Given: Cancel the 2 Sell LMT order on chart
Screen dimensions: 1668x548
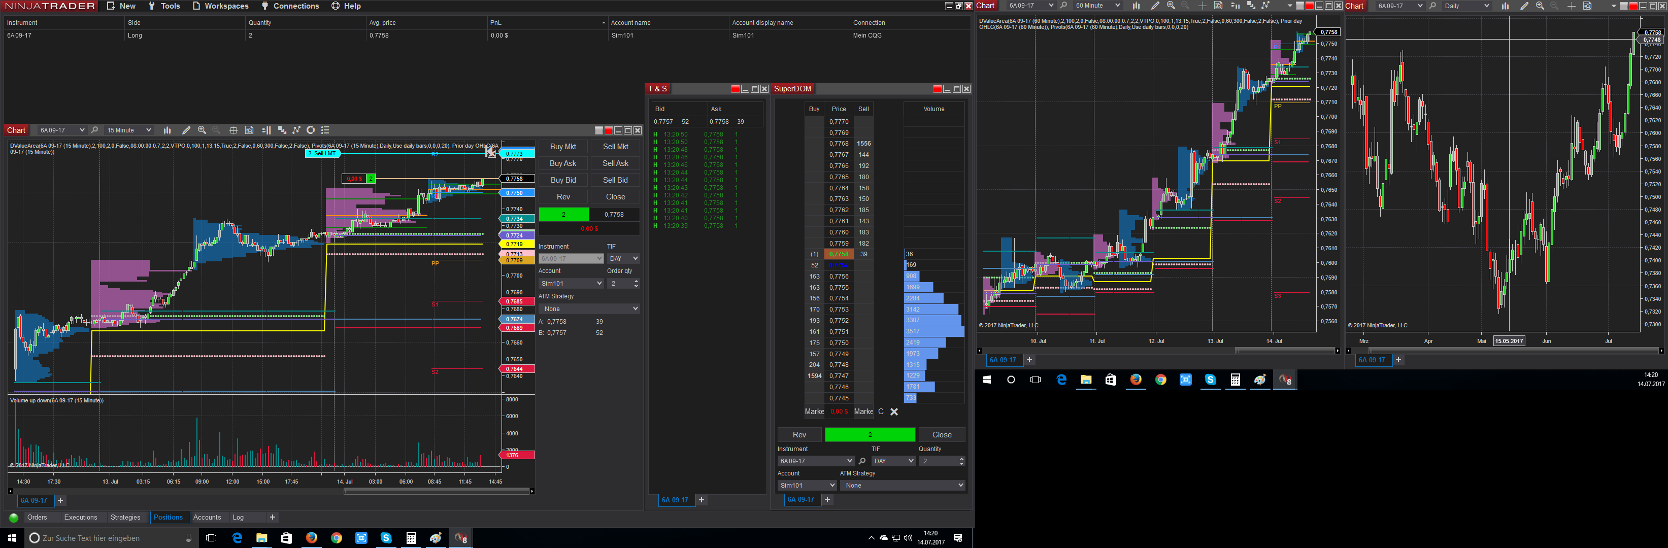Looking at the screenshot, I should [491, 153].
